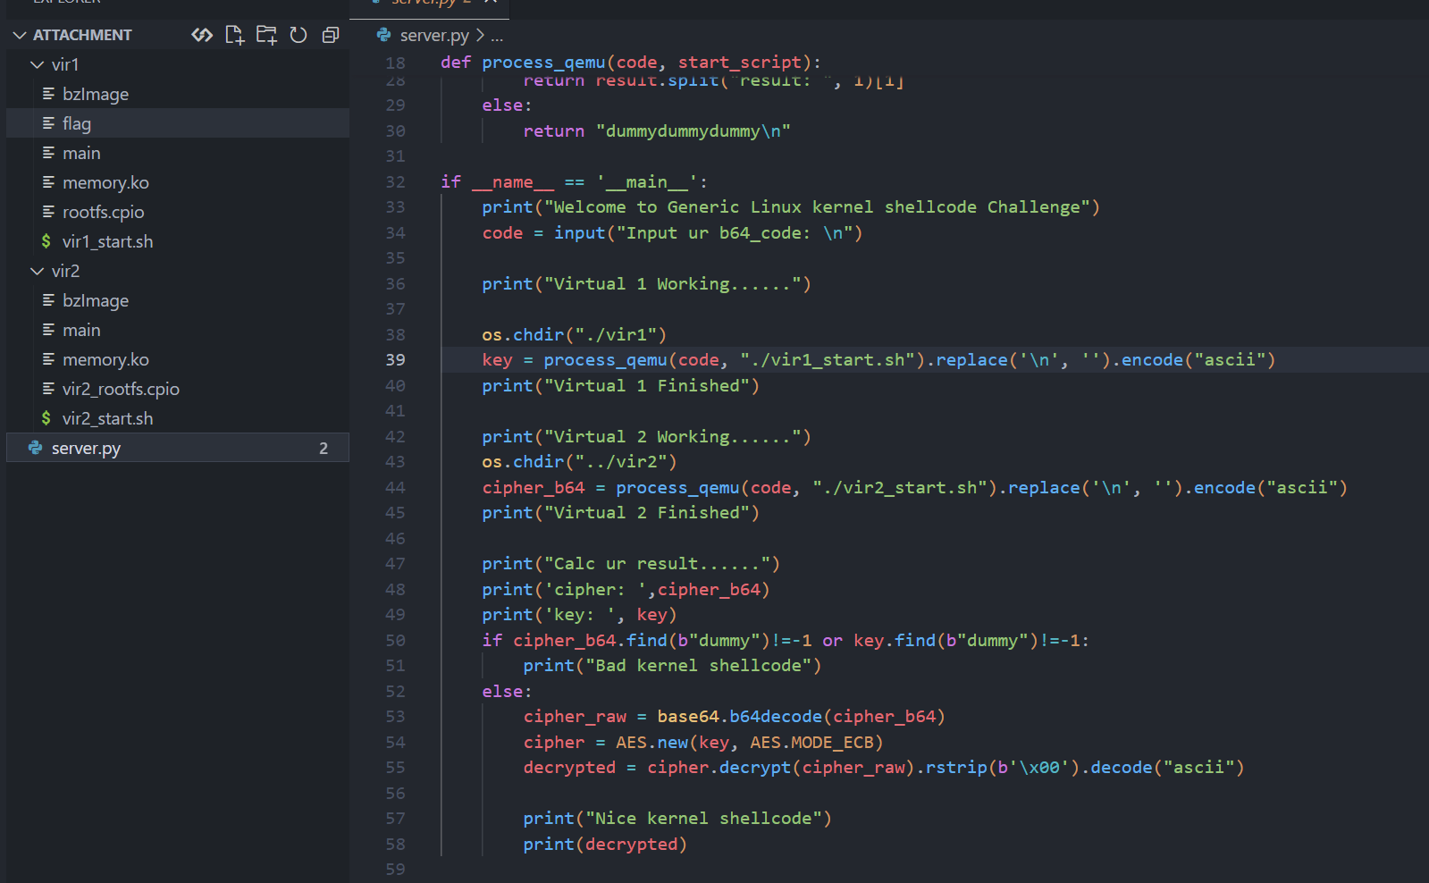This screenshot has width=1429, height=883.
Task: Click the text "dummydummydummy\n" on line 30
Action: point(693,131)
